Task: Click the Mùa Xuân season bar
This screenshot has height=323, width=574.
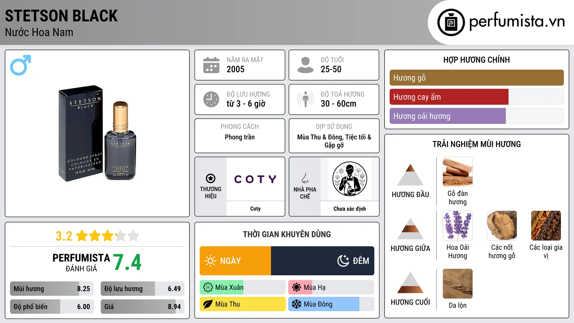Action: (242, 287)
